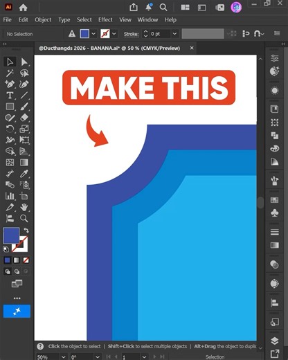Open zoom level dropdown next to 50%

coord(64,357)
